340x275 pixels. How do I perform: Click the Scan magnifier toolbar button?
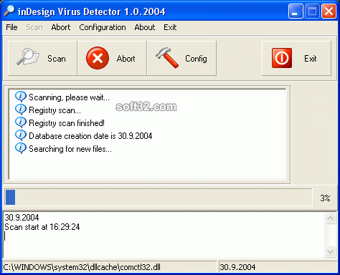point(42,58)
